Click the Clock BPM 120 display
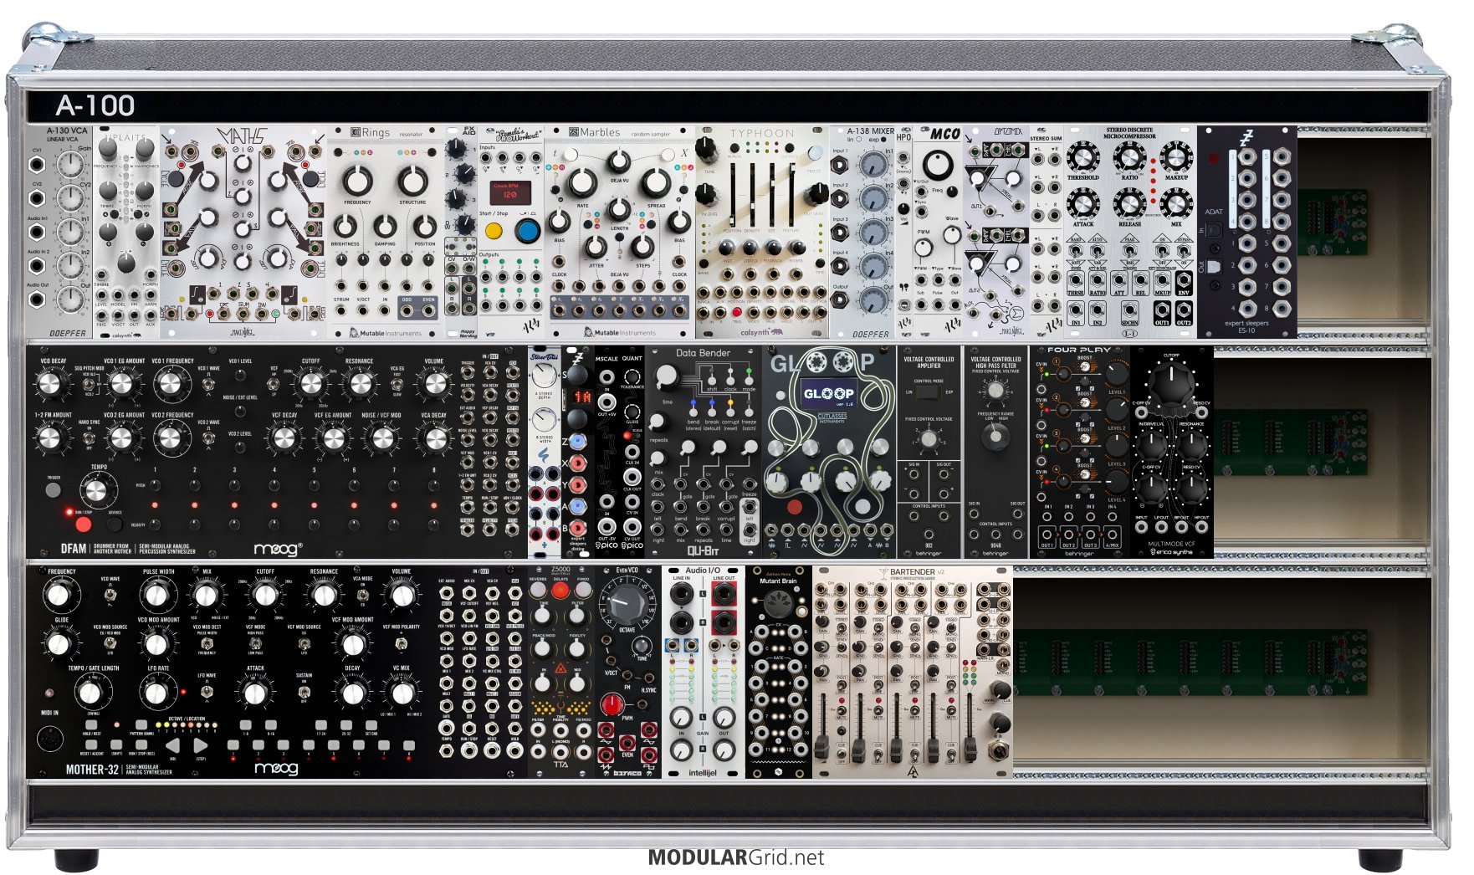Screen dimensions: 1474x875 509,193
